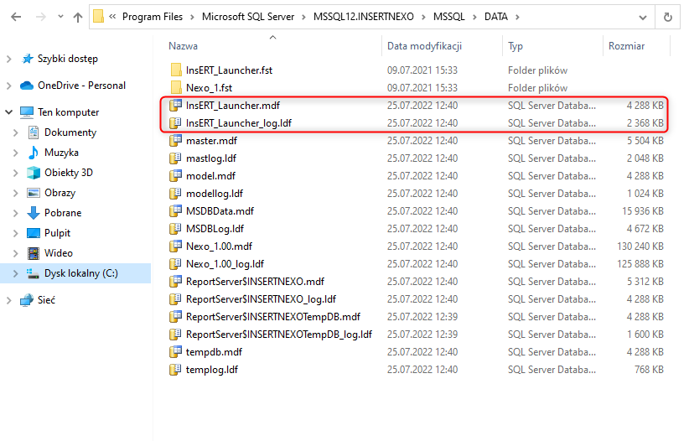689x441 pixels.
Task: Open Wideo film icon
Action: 34,253
